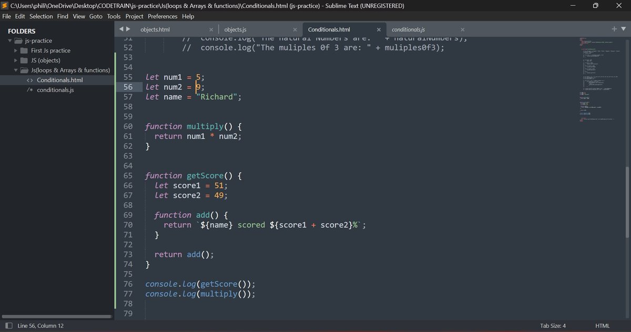Click the Sublime Text icon in title bar

click(5, 5)
